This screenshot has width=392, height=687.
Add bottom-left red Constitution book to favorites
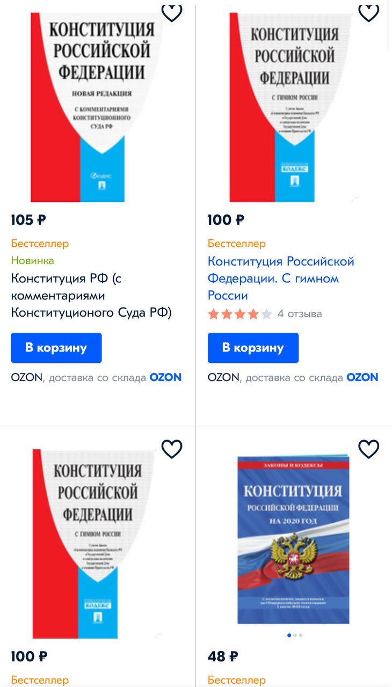(172, 449)
